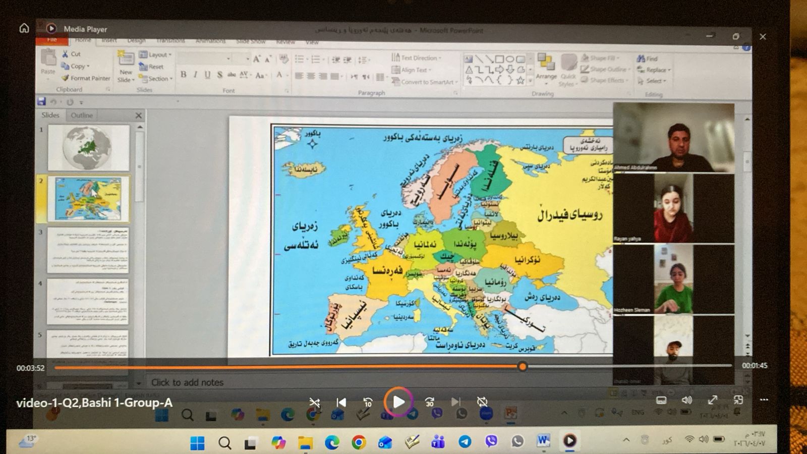Mute the Media Player volume

[x=686, y=400]
